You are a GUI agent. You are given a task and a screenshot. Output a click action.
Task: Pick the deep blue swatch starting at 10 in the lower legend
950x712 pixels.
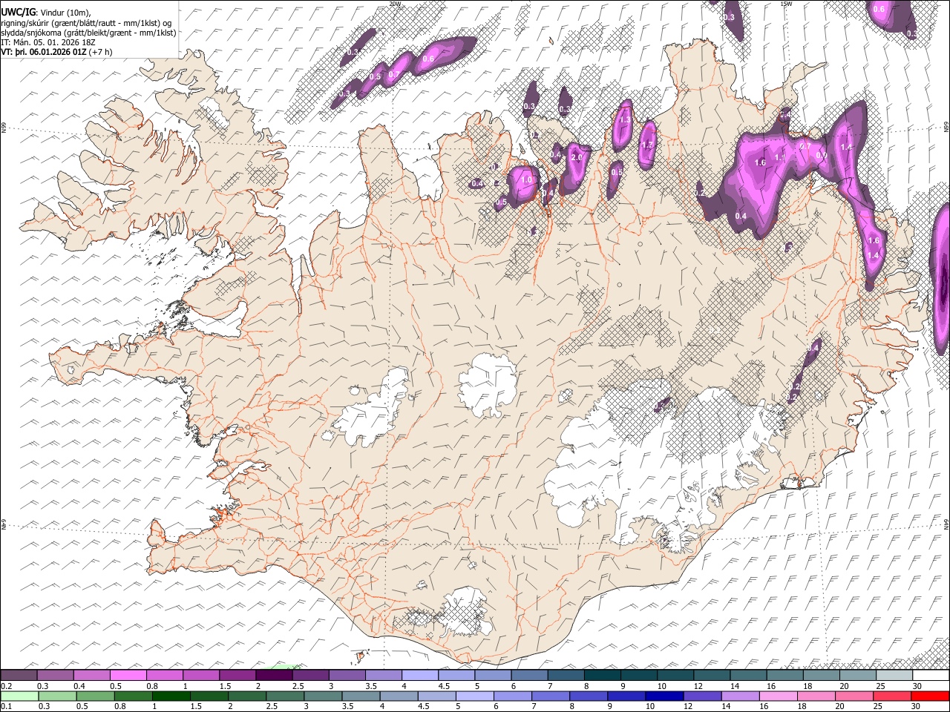click(x=665, y=696)
